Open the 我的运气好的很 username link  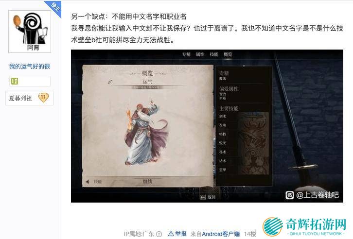coord(30,67)
